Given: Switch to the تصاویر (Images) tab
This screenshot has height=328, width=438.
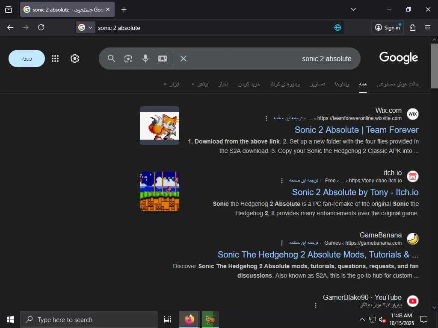Looking at the screenshot, I should 318,84.
